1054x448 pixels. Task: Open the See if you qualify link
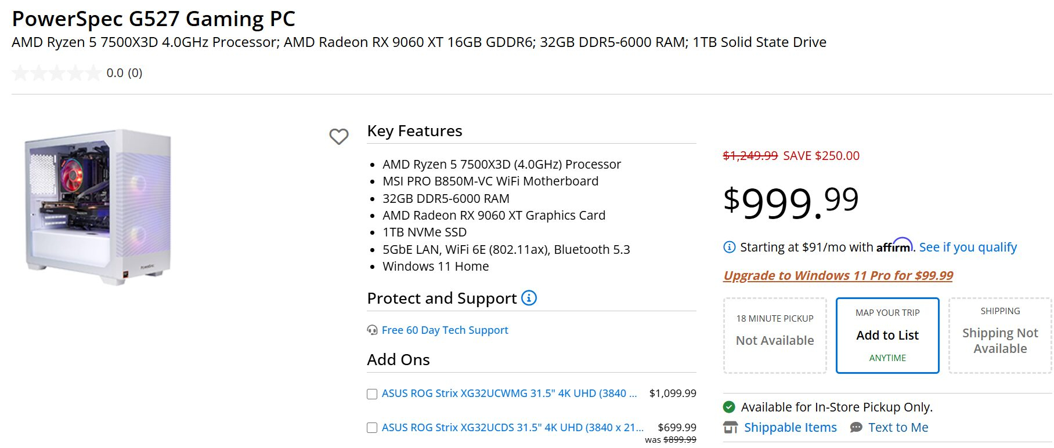coord(968,247)
